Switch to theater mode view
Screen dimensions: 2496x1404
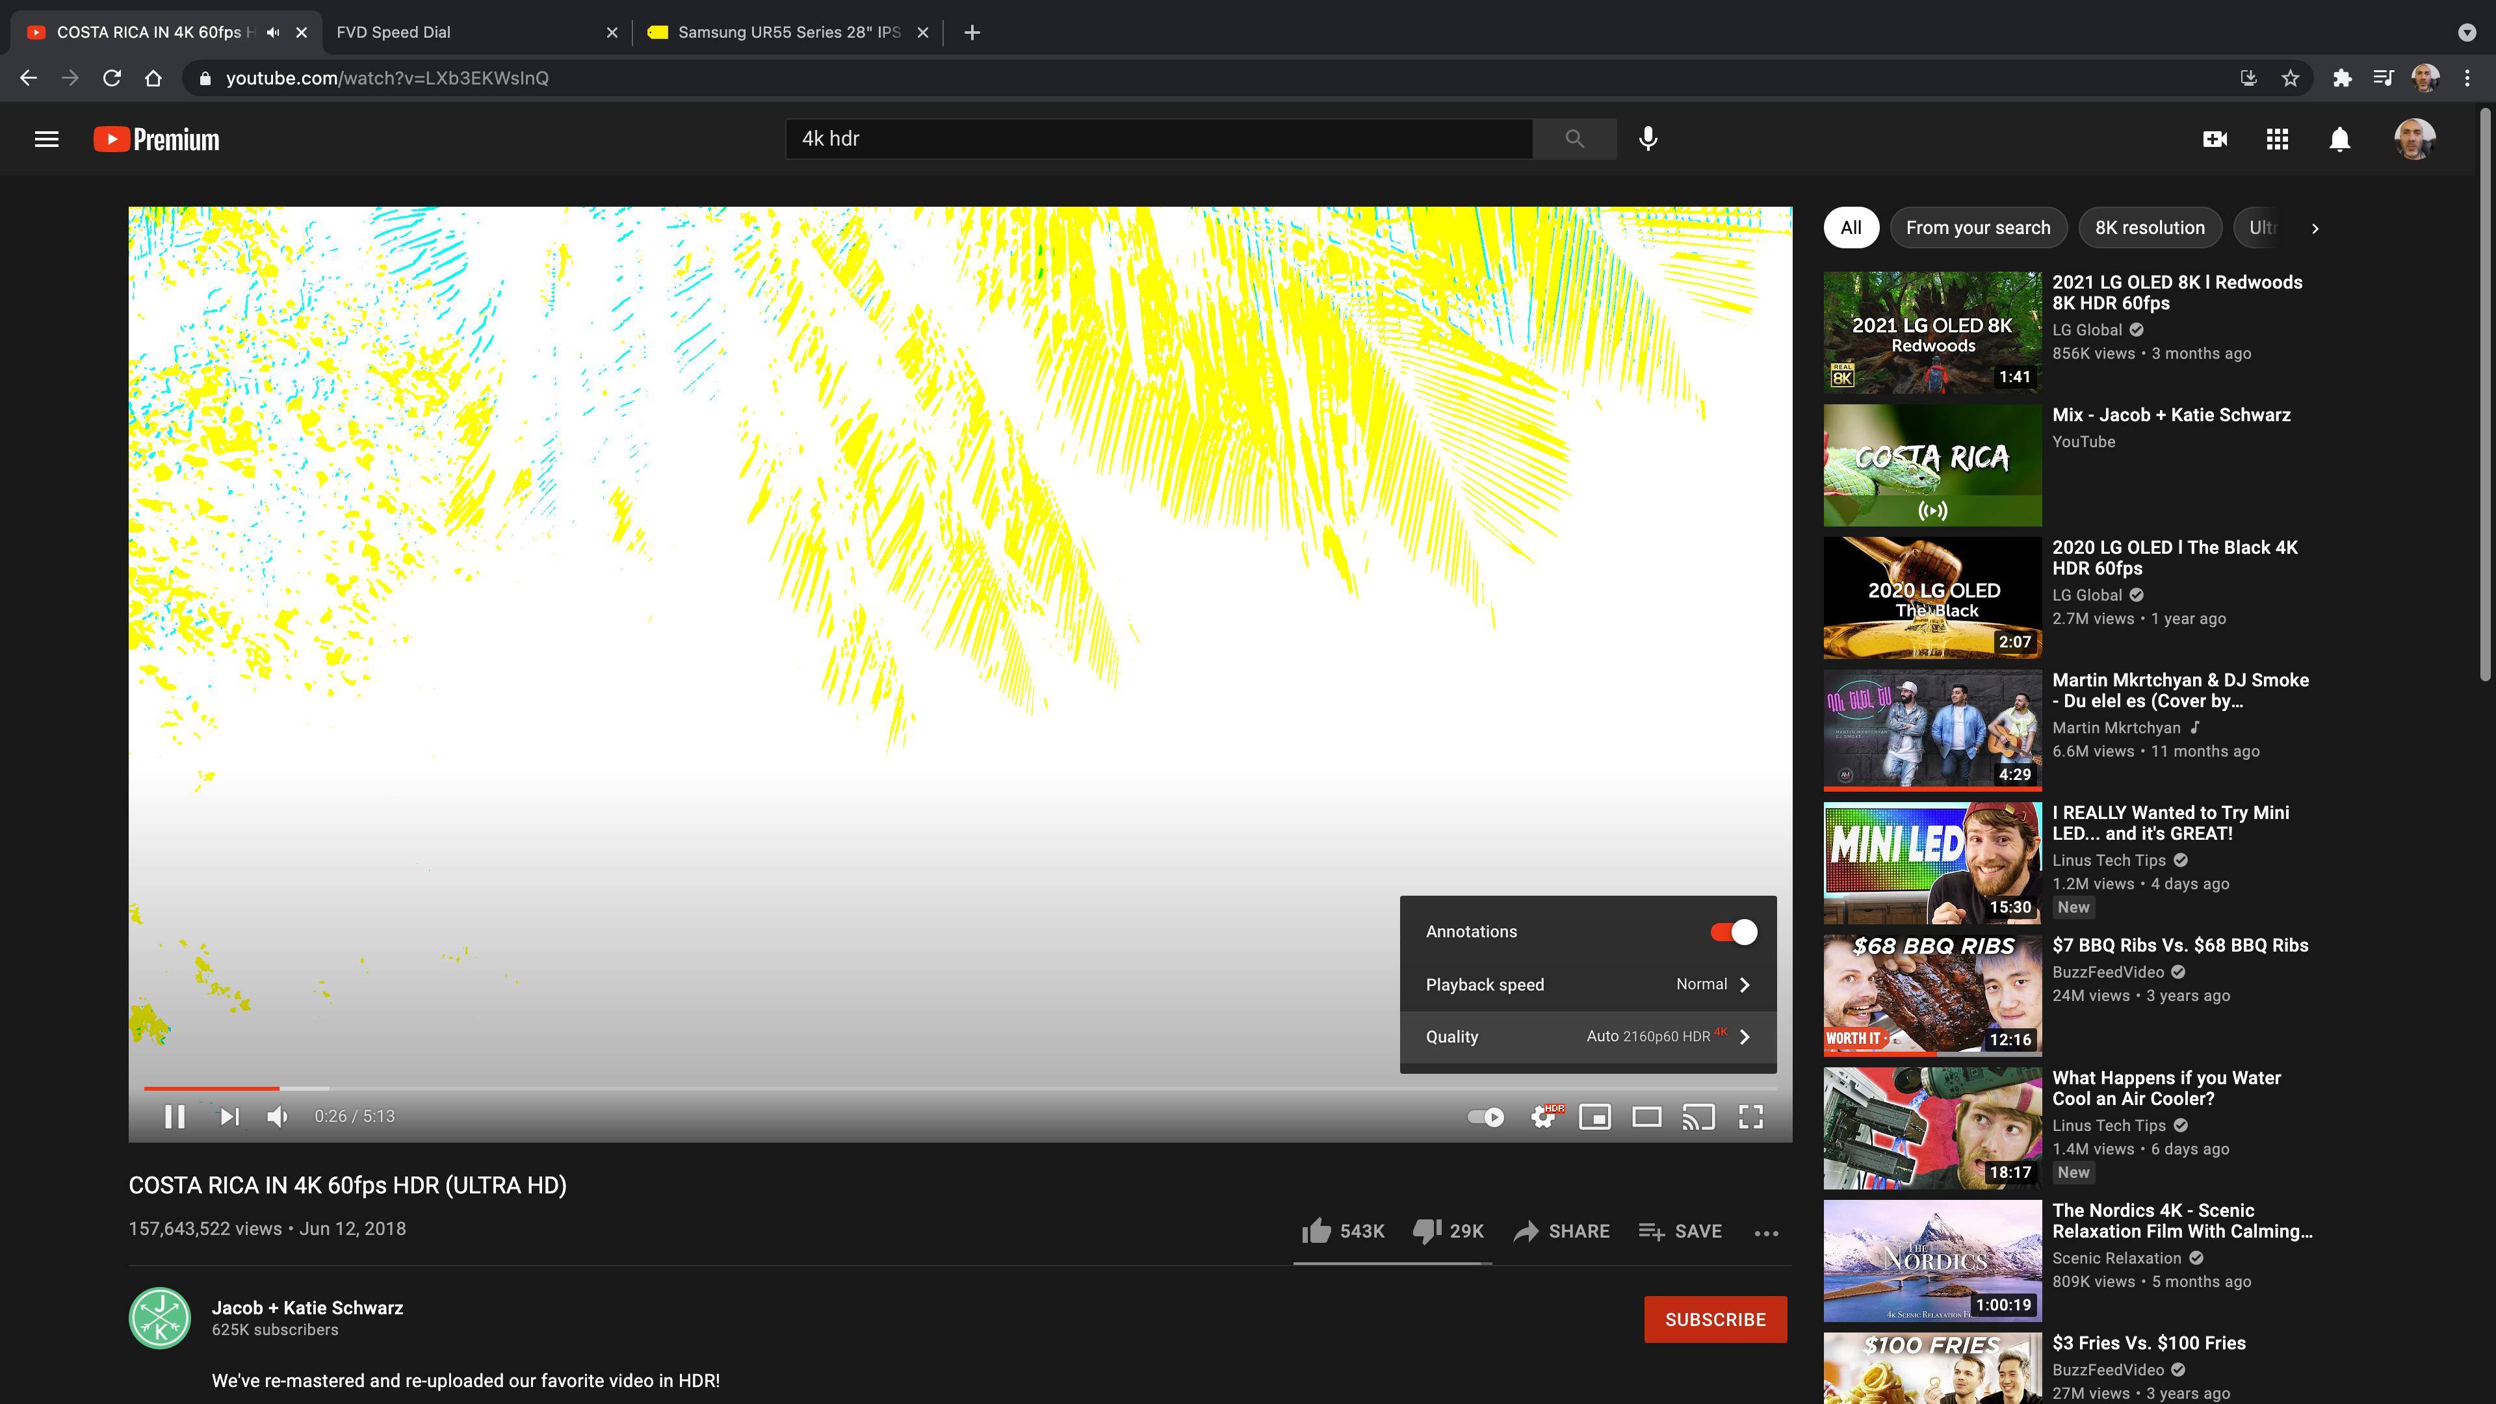(1646, 1116)
